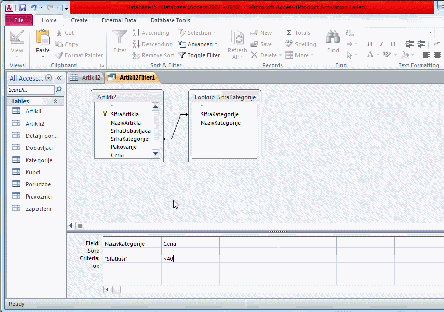Click the Refresh All icon
Screen dimensions: 444x312
[x=237, y=38]
